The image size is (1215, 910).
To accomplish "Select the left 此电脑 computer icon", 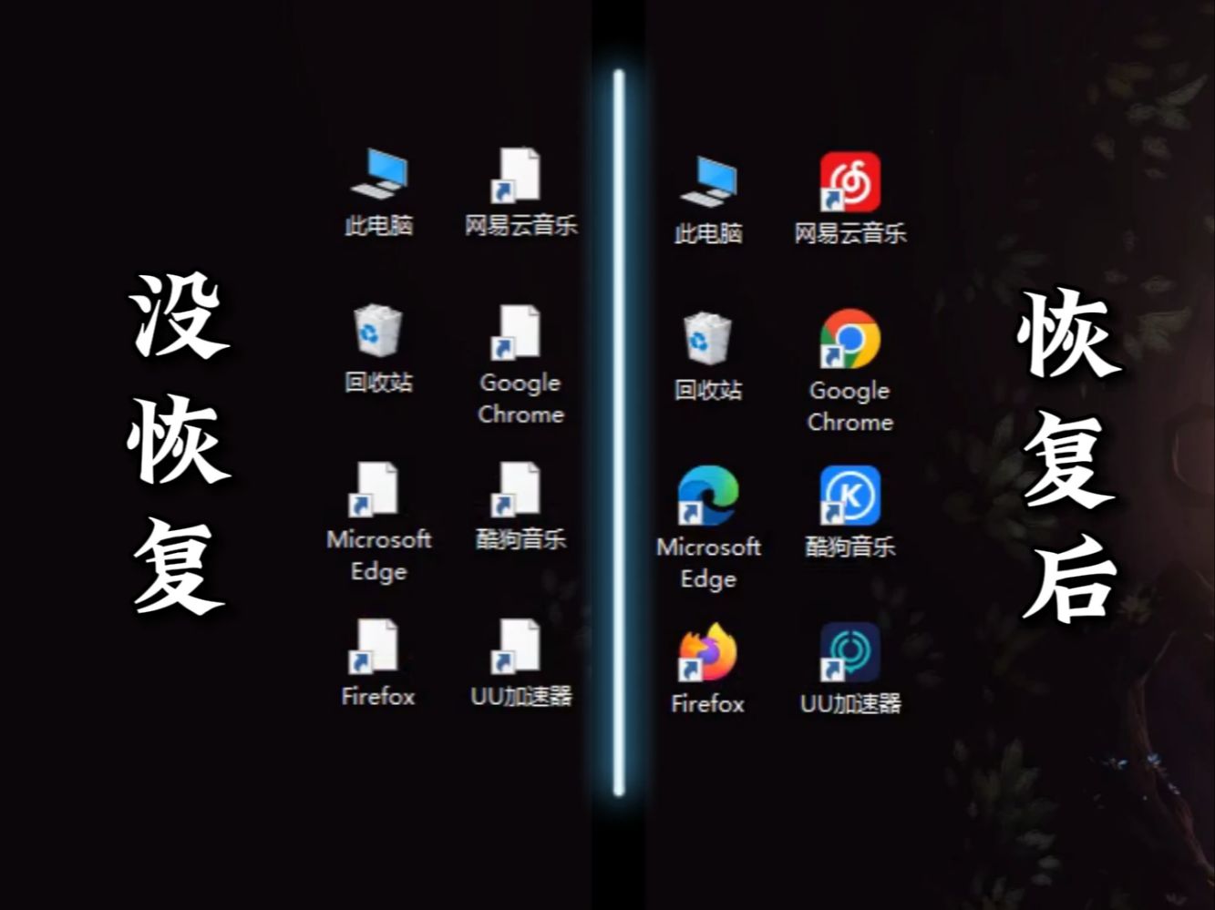I will point(379,173).
